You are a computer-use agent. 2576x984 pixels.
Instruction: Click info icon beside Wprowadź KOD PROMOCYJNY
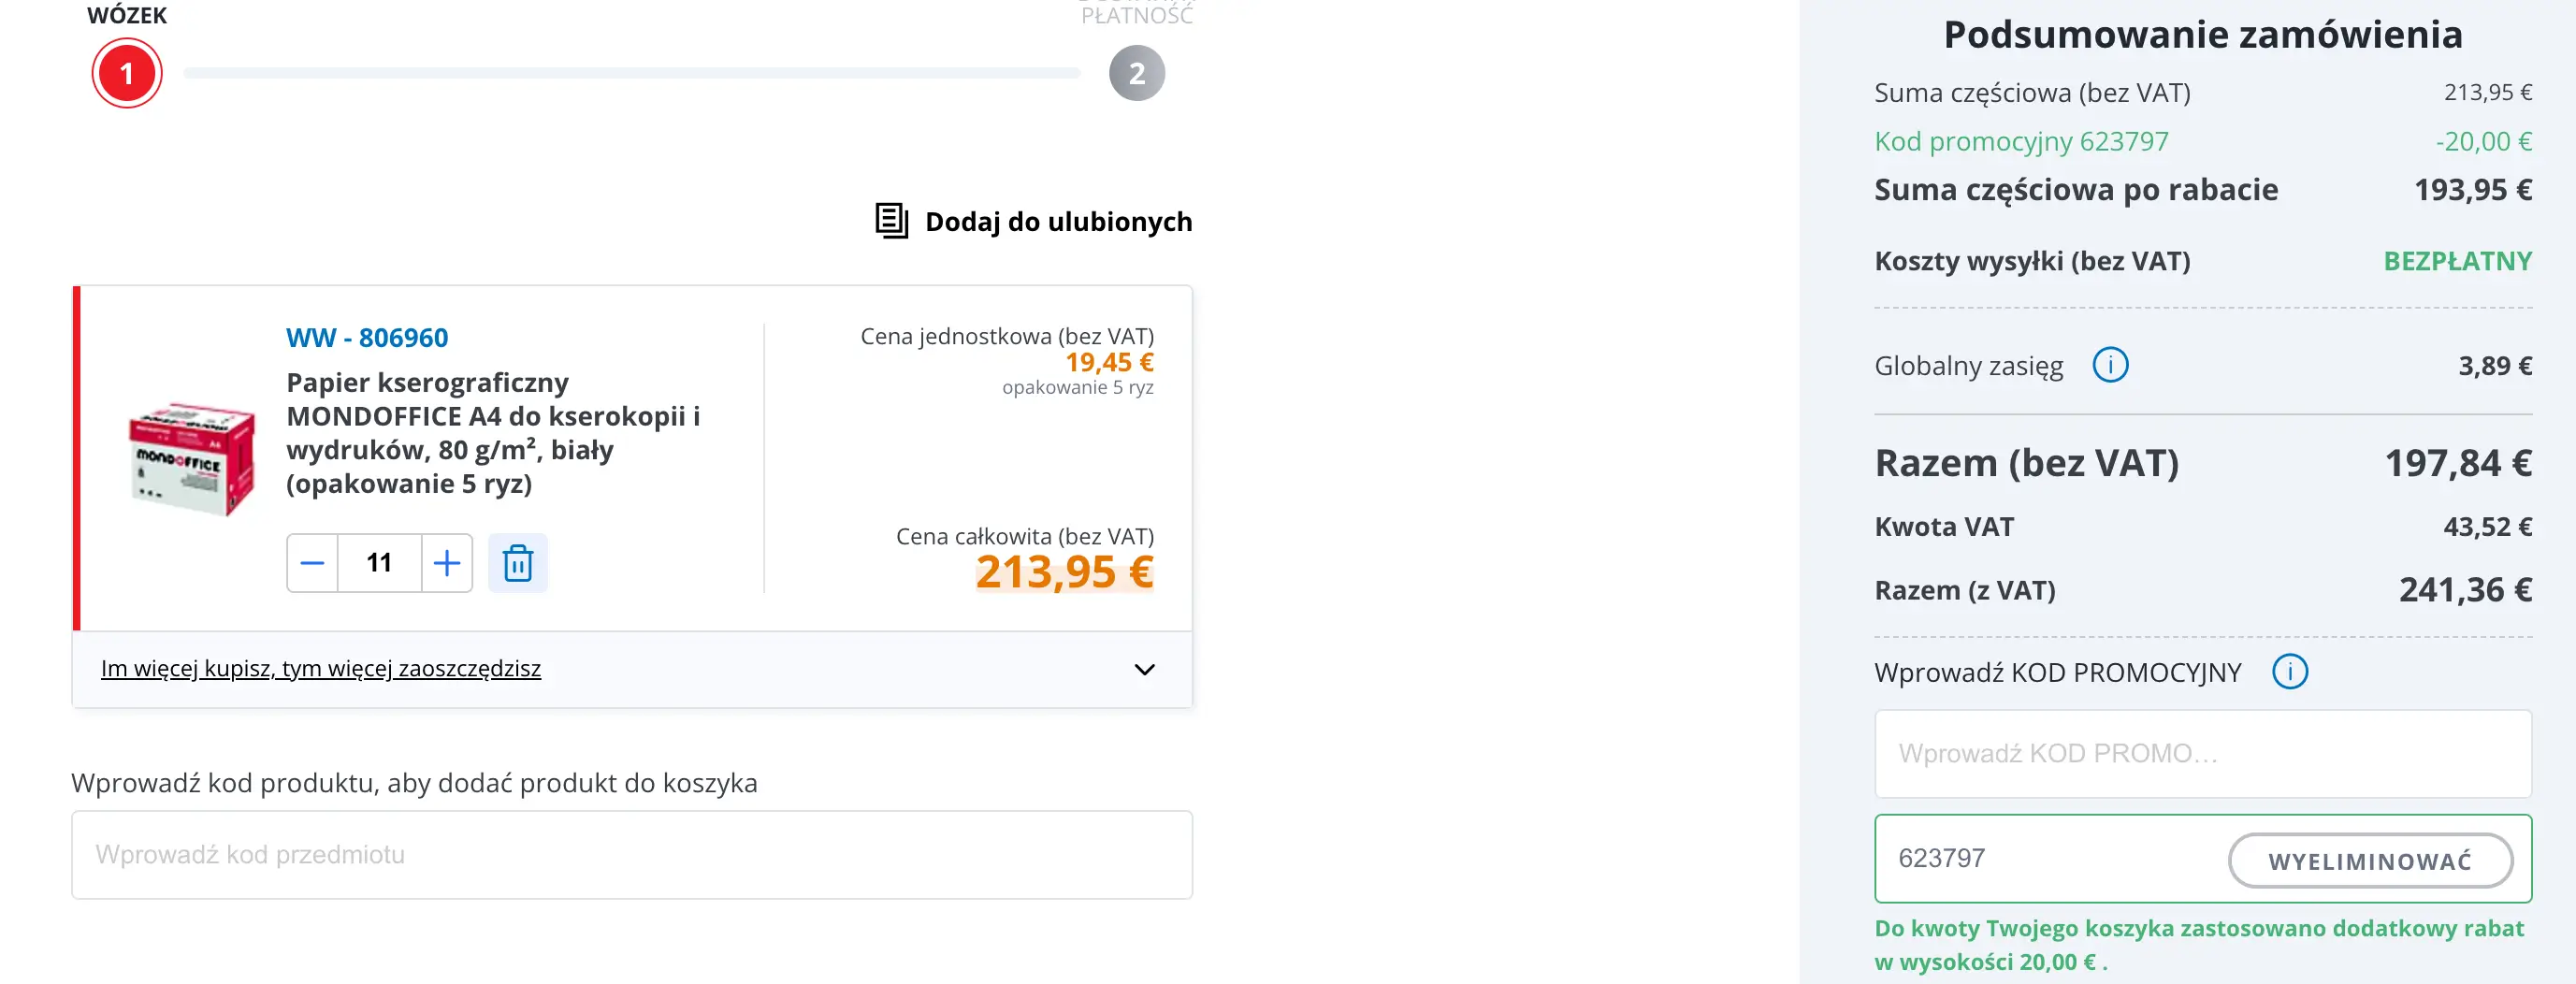tap(2289, 671)
